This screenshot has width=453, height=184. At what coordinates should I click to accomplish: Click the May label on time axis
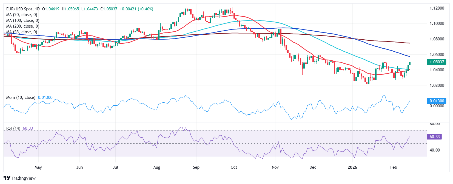pyautogui.click(x=38, y=167)
